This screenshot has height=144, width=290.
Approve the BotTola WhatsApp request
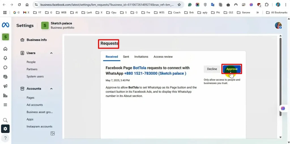232,69
